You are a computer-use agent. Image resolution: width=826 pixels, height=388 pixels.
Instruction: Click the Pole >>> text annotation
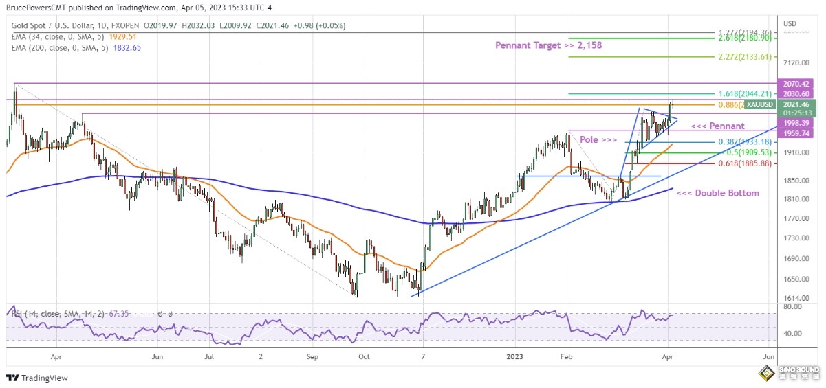599,139
